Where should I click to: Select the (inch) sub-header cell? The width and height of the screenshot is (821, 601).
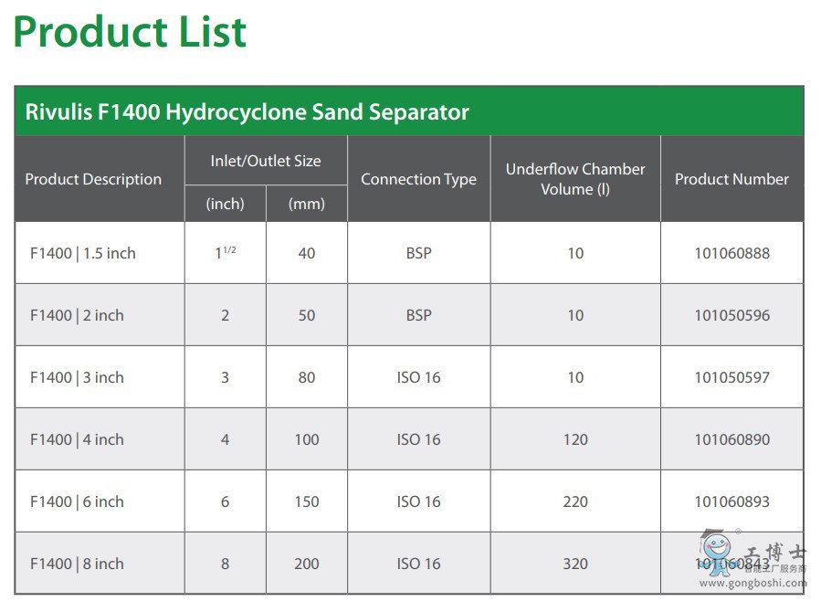(x=225, y=204)
